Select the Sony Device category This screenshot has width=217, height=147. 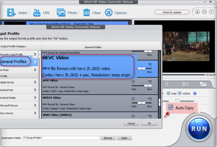click(19, 113)
